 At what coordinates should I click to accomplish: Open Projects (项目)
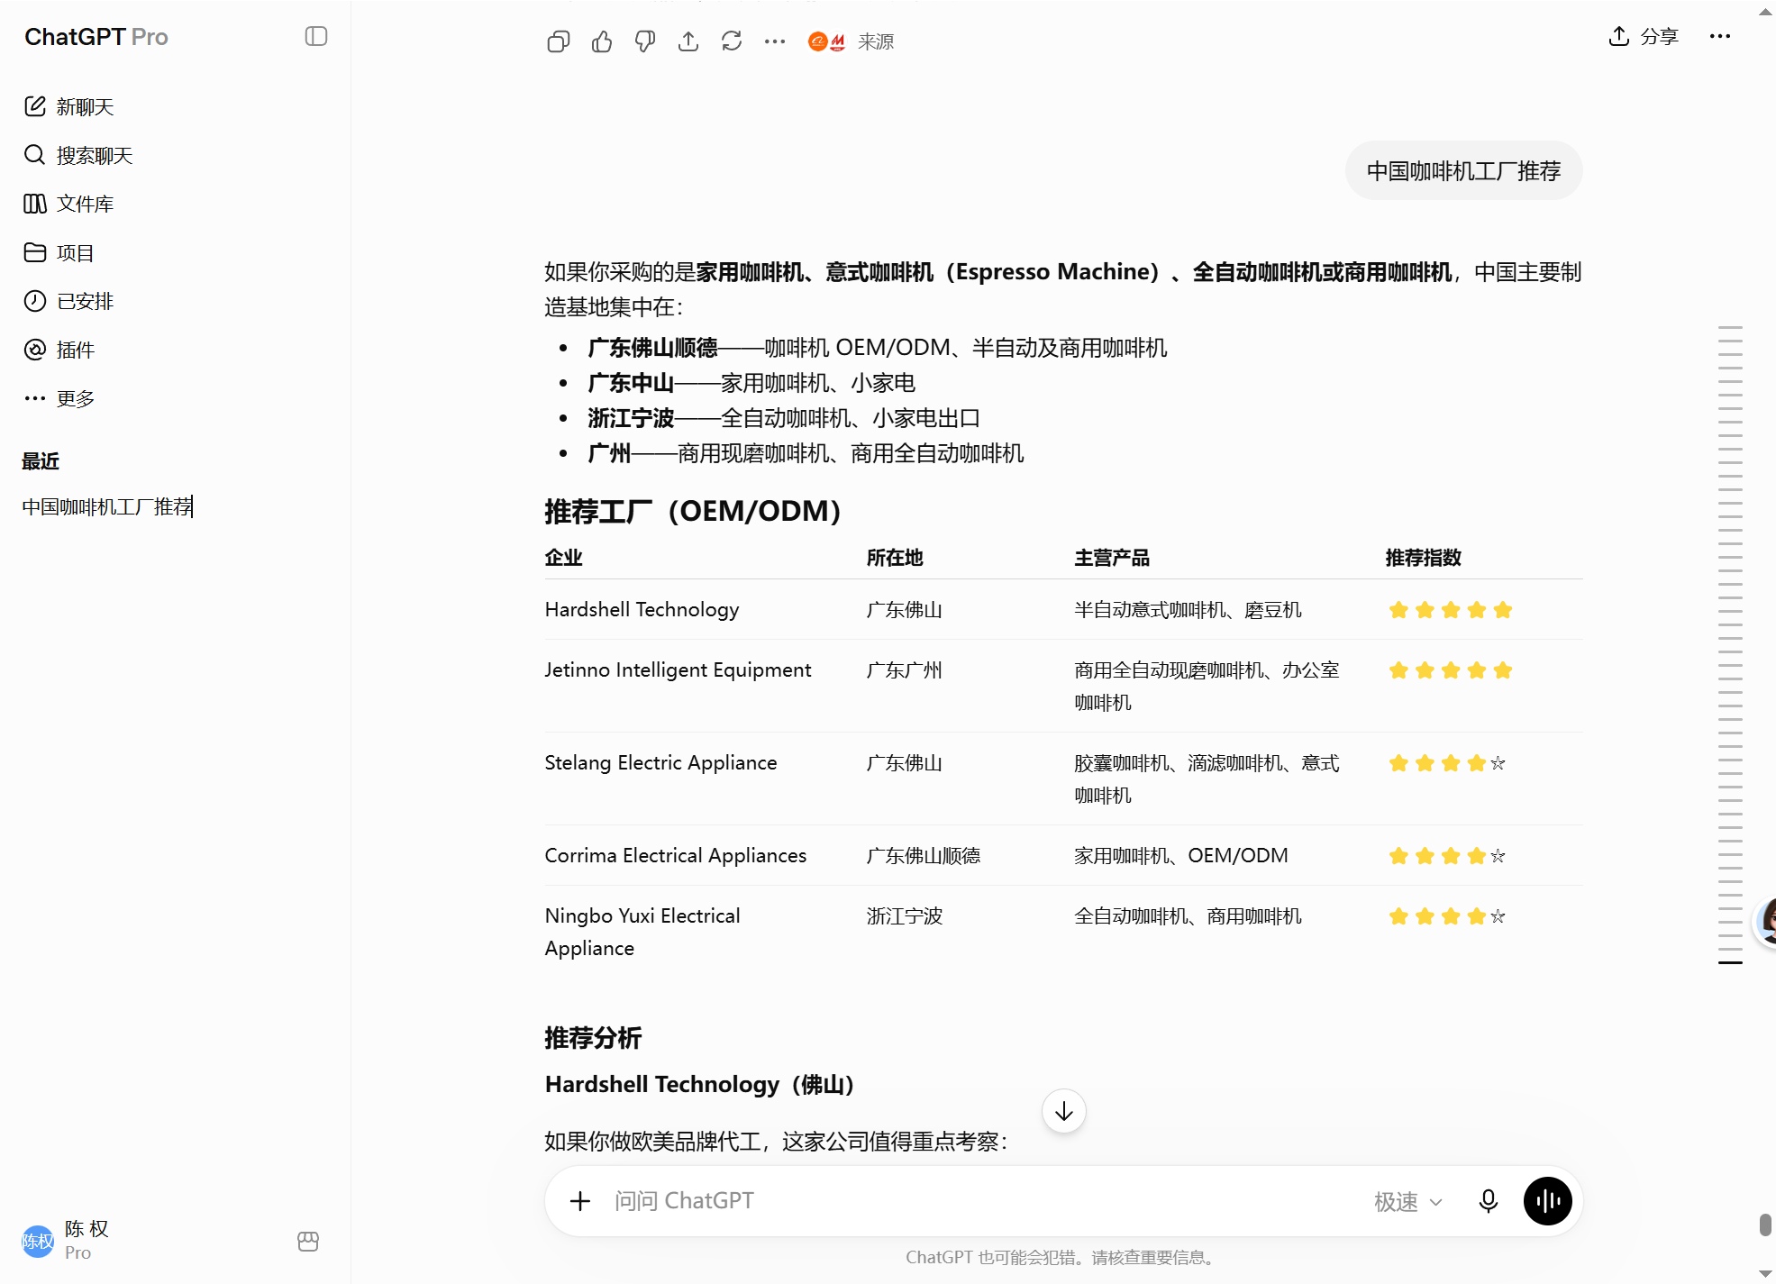pyautogui.click(x=59, y=252)
